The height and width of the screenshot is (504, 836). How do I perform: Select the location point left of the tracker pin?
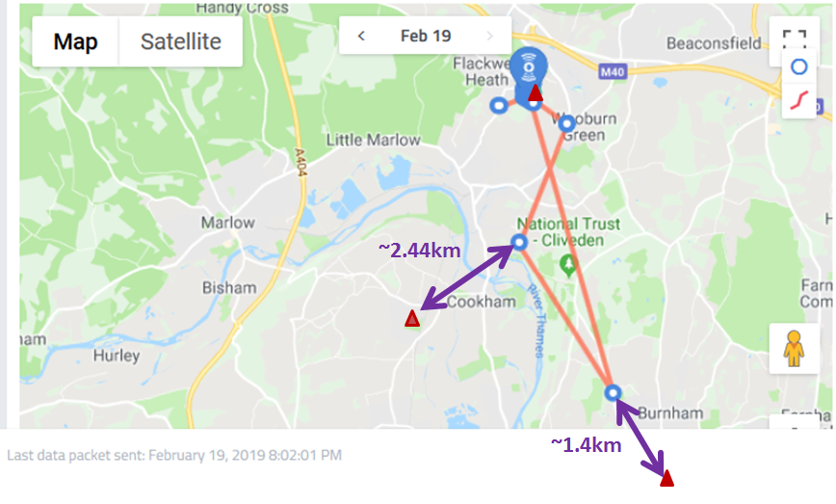[499, 106]
